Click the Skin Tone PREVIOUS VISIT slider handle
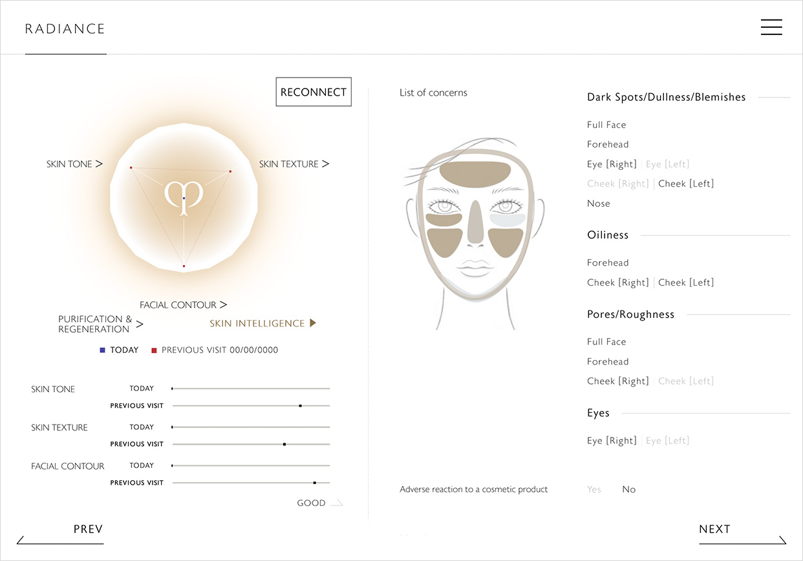803x561 pixels. click(300, 406)
